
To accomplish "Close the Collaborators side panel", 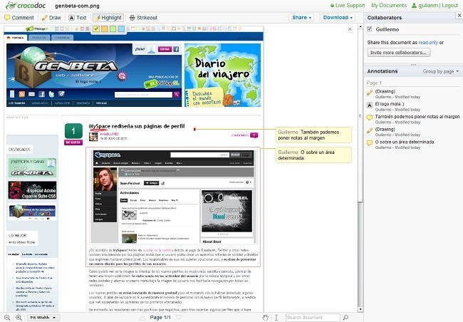I will tap(459, 15).
